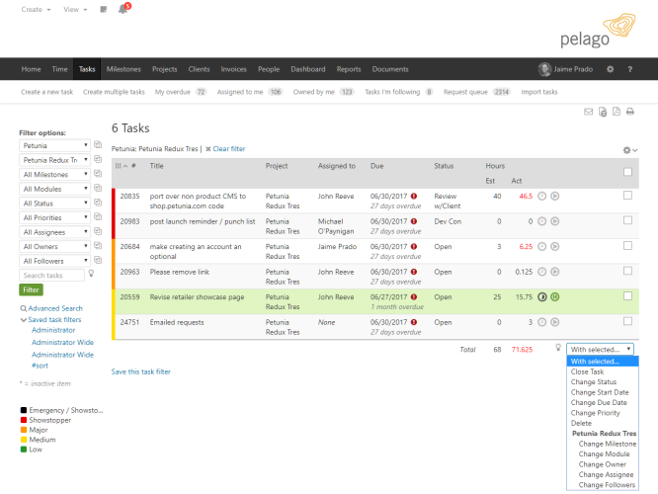Image resolution: width=658 pixels, height=494 pixels.
Task: Start timer for task 20835
Action: point(555,196)
